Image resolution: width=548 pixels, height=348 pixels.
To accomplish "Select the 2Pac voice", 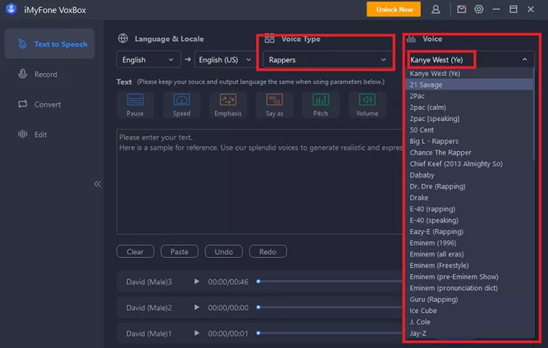I will (x=469, y=96).
